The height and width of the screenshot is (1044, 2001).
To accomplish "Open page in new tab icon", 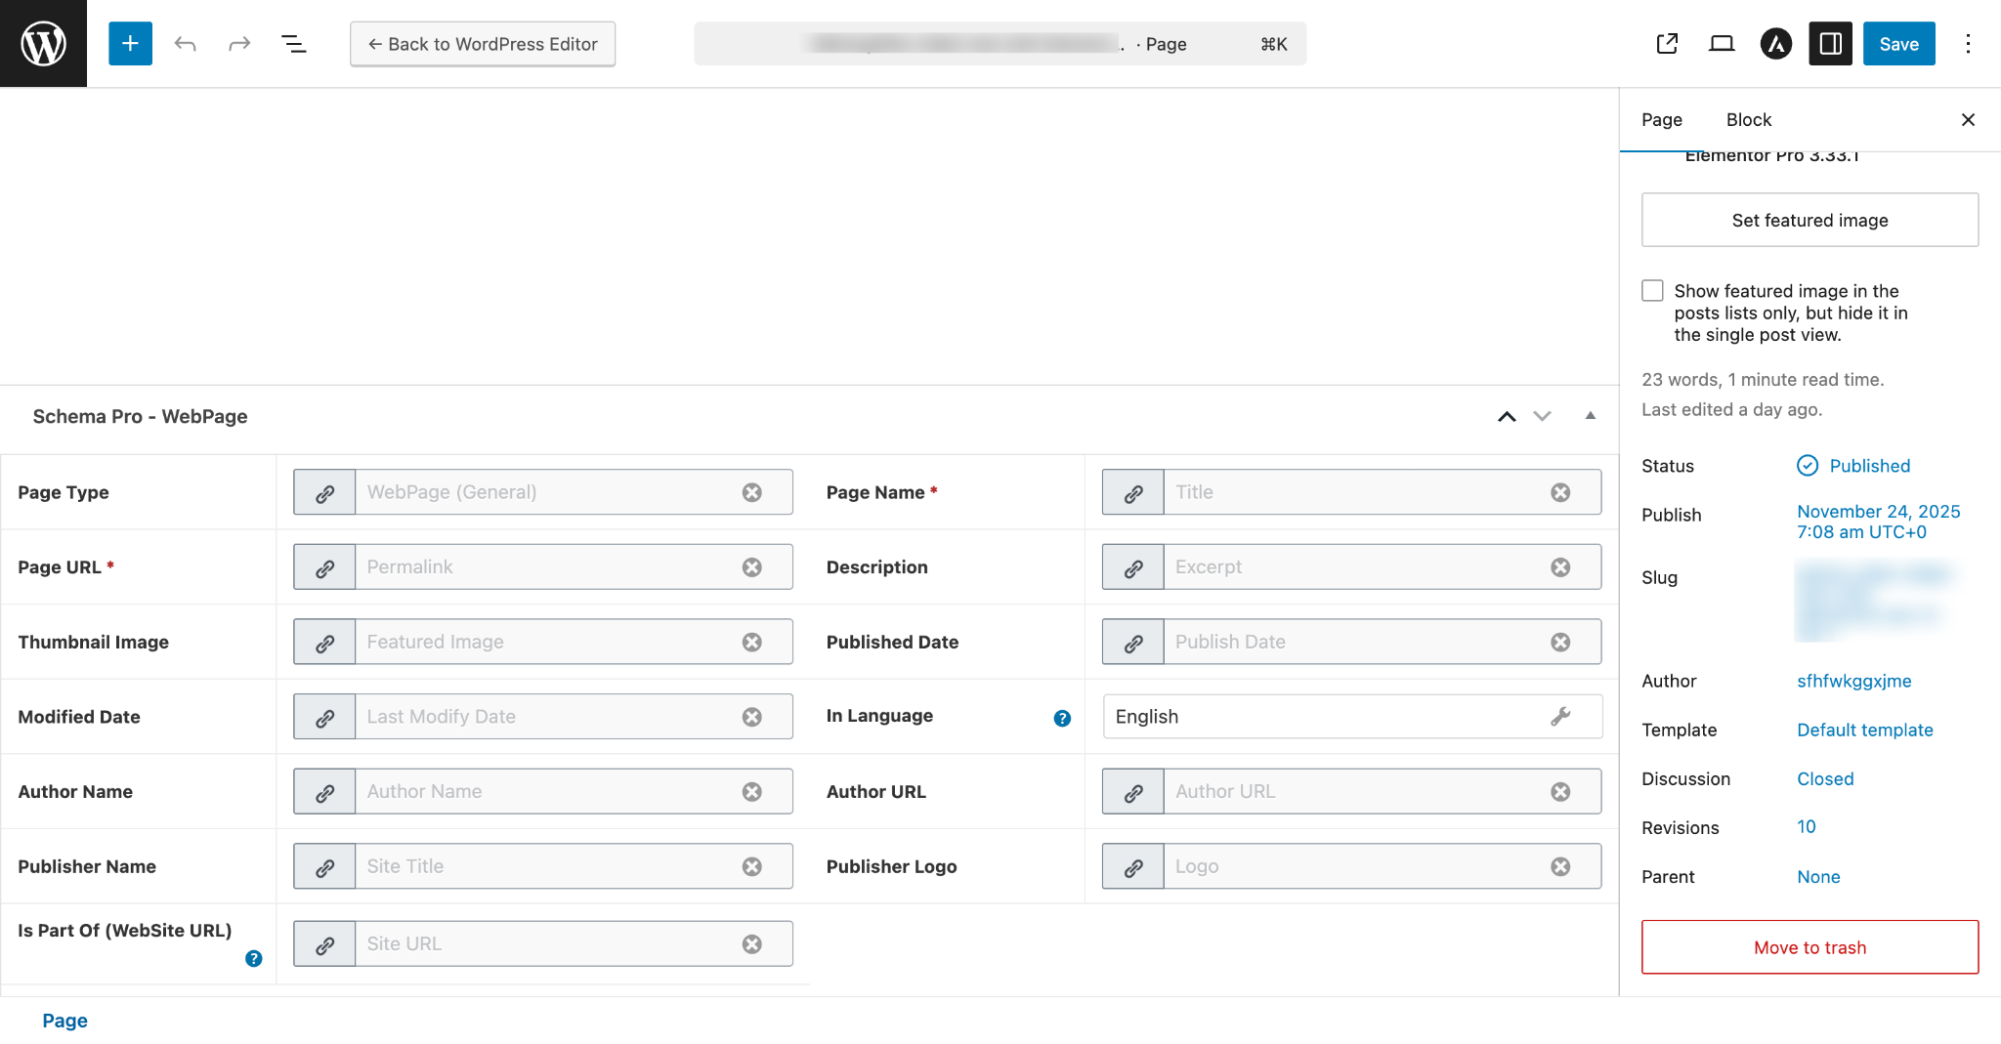I will coord(1667,44).
